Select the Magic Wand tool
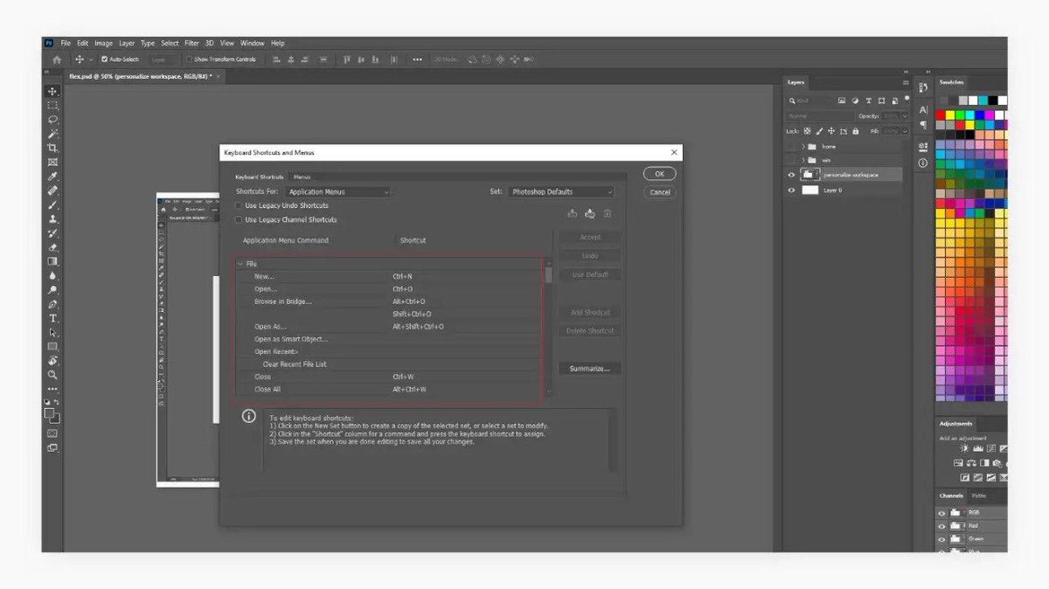This screenshot has height=589, width=1049. pyautogui.click(x=52, y=134)
